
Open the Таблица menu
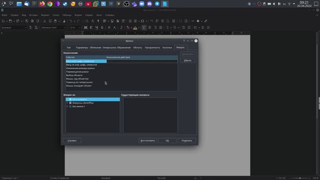pyautogui.click(x=66, y=15)
